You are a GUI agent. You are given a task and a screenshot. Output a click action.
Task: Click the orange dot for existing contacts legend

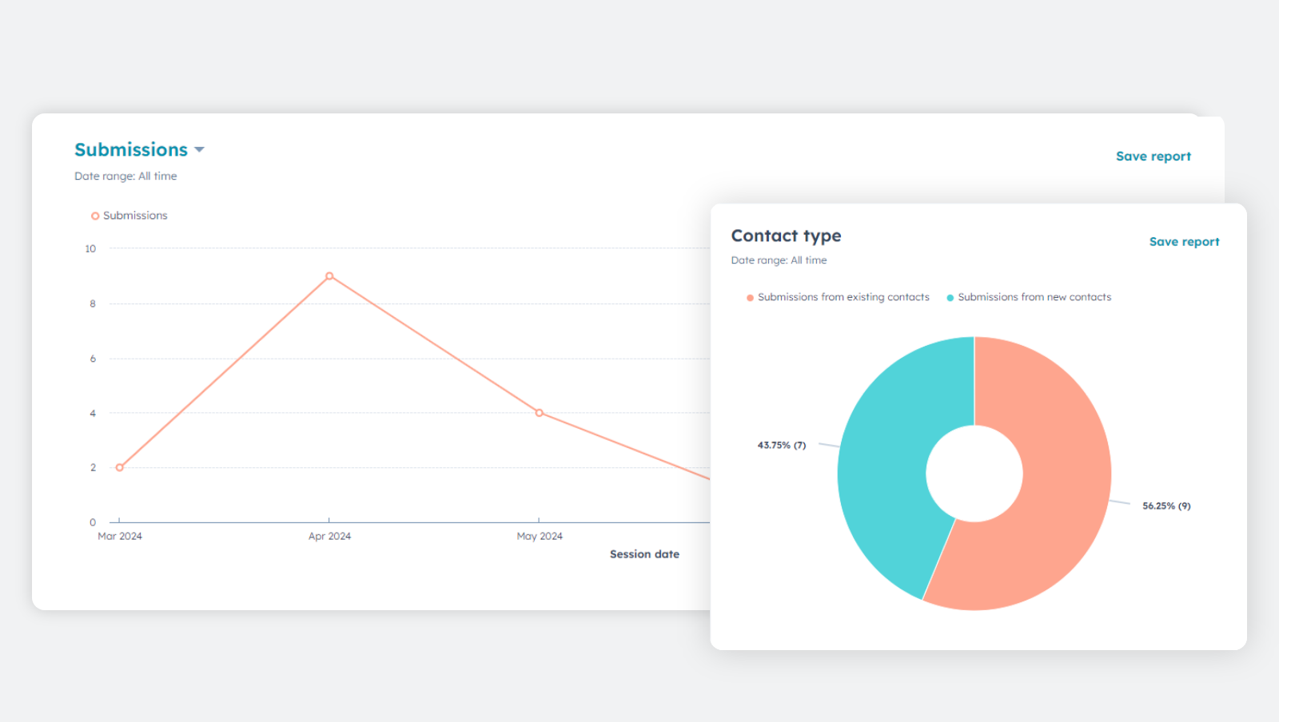coord(749,296)
